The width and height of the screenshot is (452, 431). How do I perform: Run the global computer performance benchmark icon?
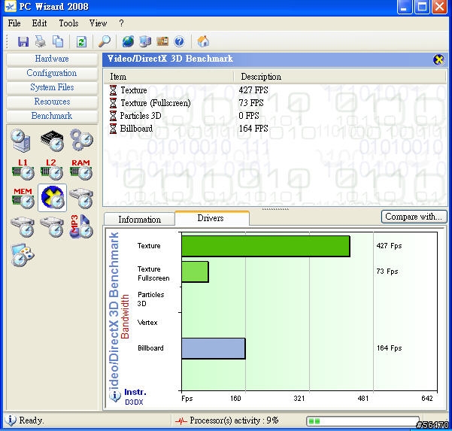[x=21, y=141]
